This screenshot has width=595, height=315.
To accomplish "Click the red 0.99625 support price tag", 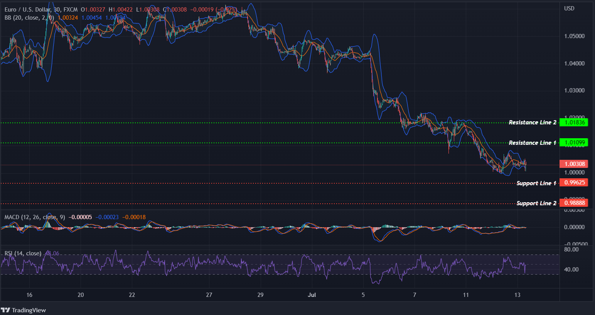I will [574, 182].
